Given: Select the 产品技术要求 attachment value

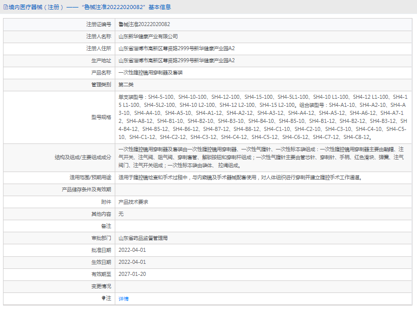Looking at the screenshot, I should [x=133, y=202].
